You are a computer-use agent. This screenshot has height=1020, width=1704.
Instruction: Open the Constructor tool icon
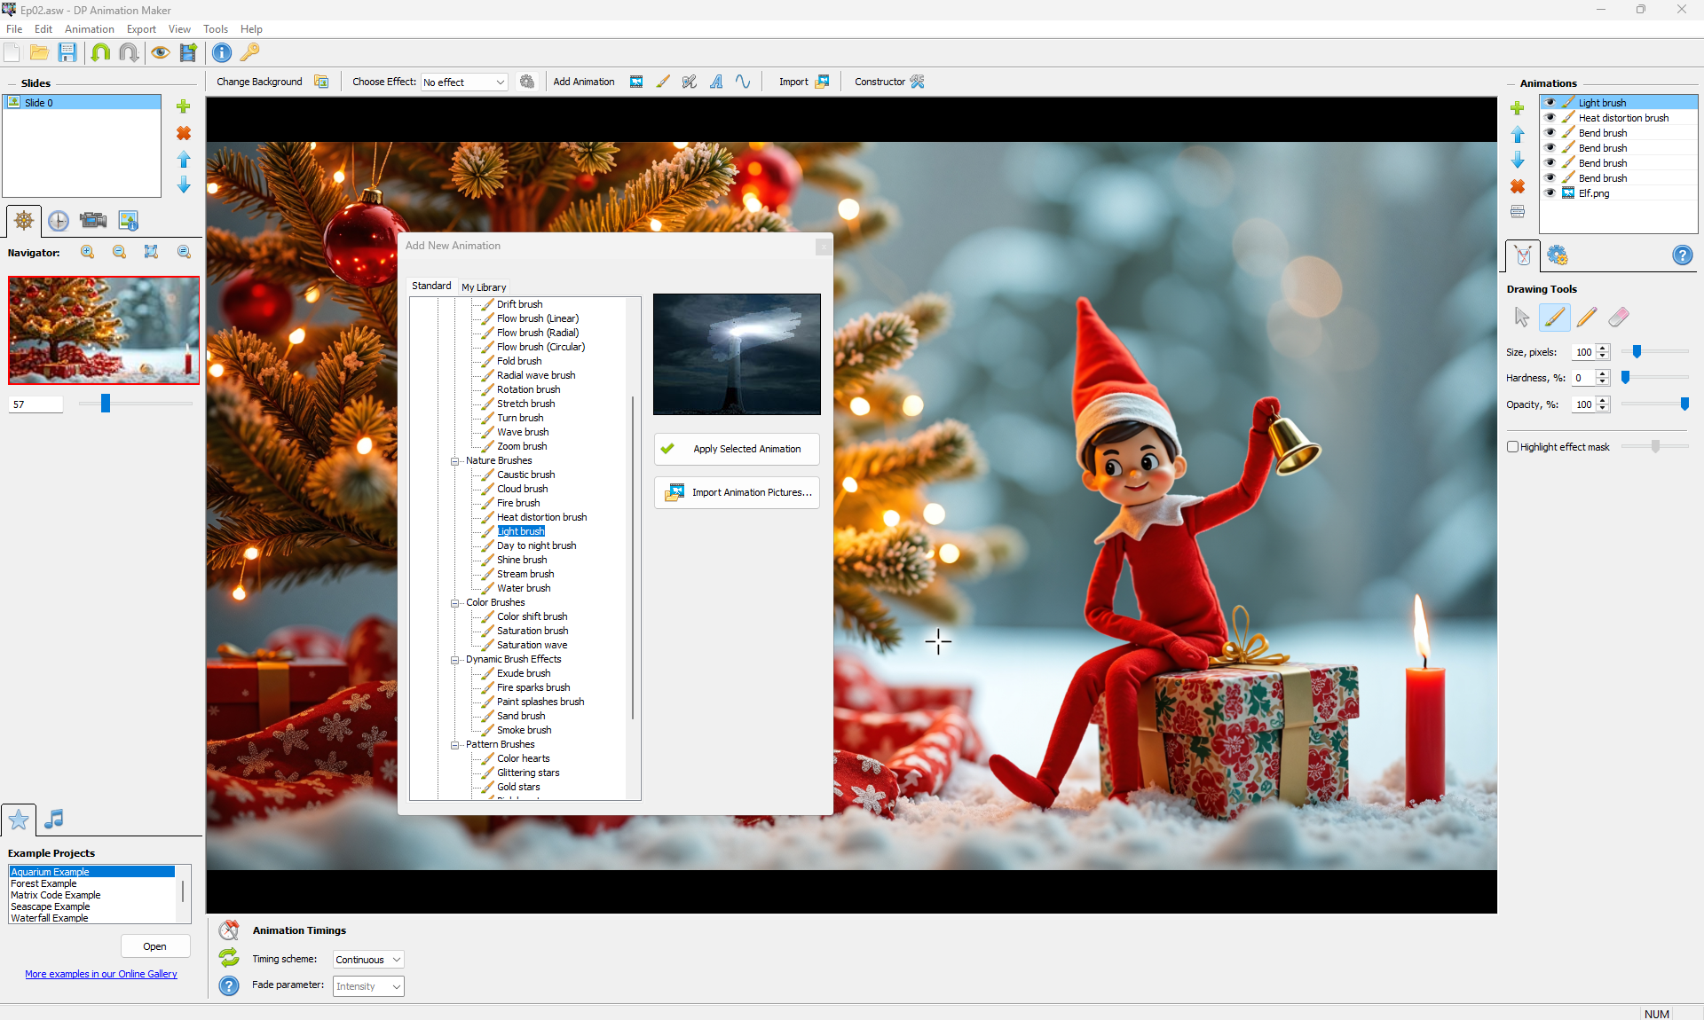coord(918,82)
